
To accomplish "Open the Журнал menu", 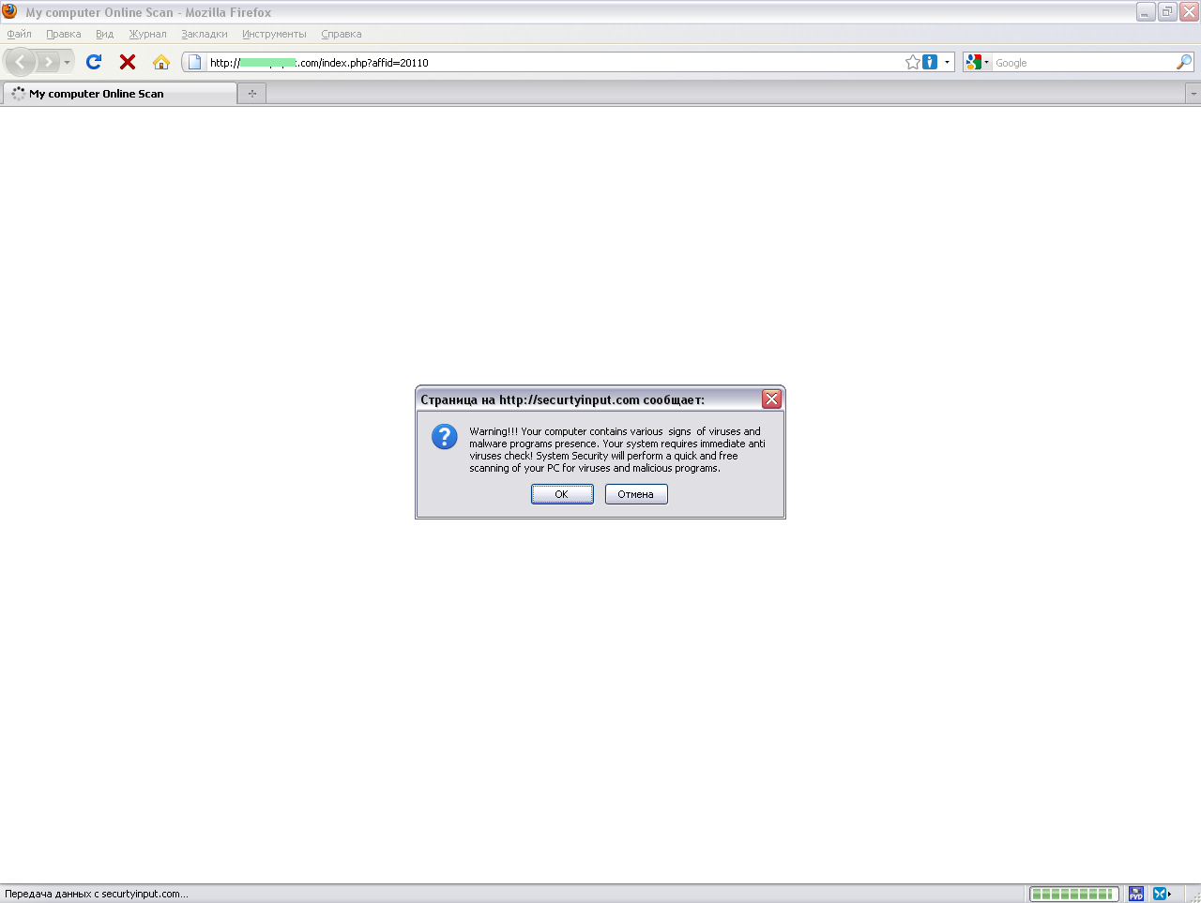I will (x=147, y=34).
